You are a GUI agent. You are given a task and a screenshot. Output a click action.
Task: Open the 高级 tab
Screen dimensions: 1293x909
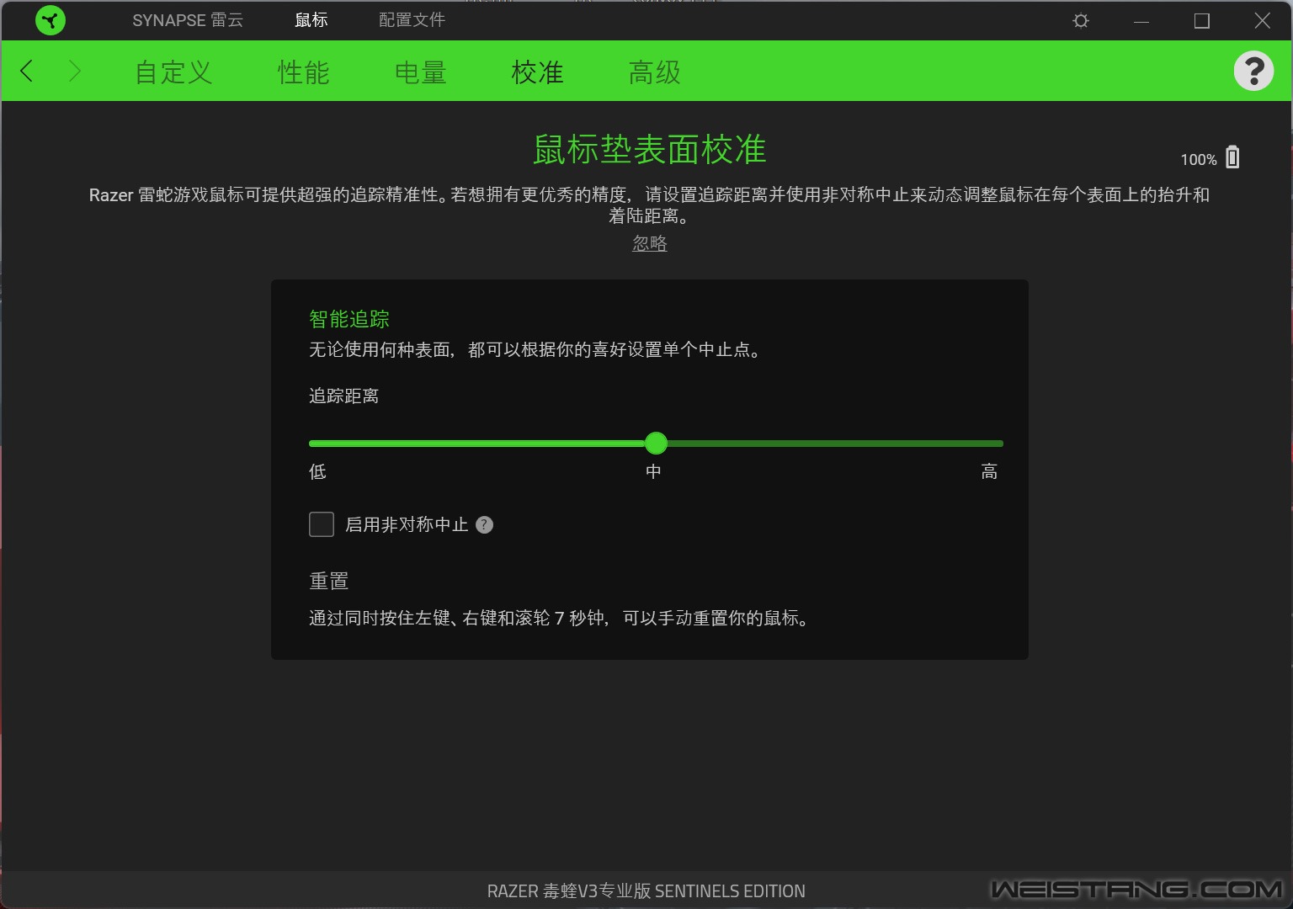[x=655, y=72]
